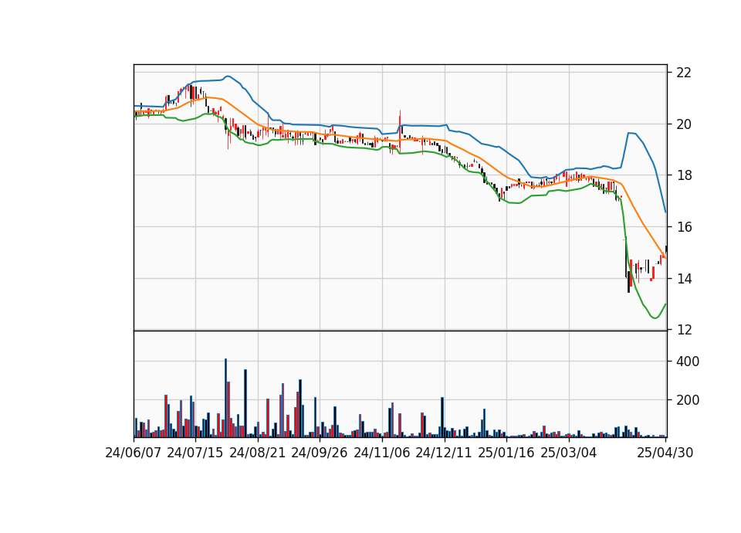This screenshot has height=533, width=741.
Task: Click the 24/08/21 date label
Action: pyautogui.click(x=258, y=453)
